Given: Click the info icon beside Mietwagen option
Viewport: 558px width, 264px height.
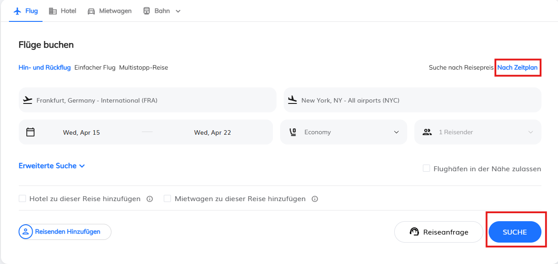Looking at the screenshot, I should pyautogui.click(x=315, y=199).
